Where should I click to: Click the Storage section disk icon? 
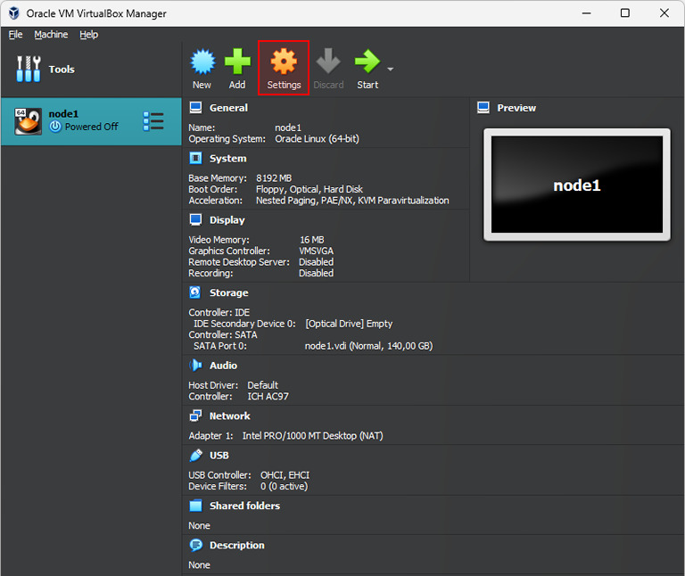195,292
